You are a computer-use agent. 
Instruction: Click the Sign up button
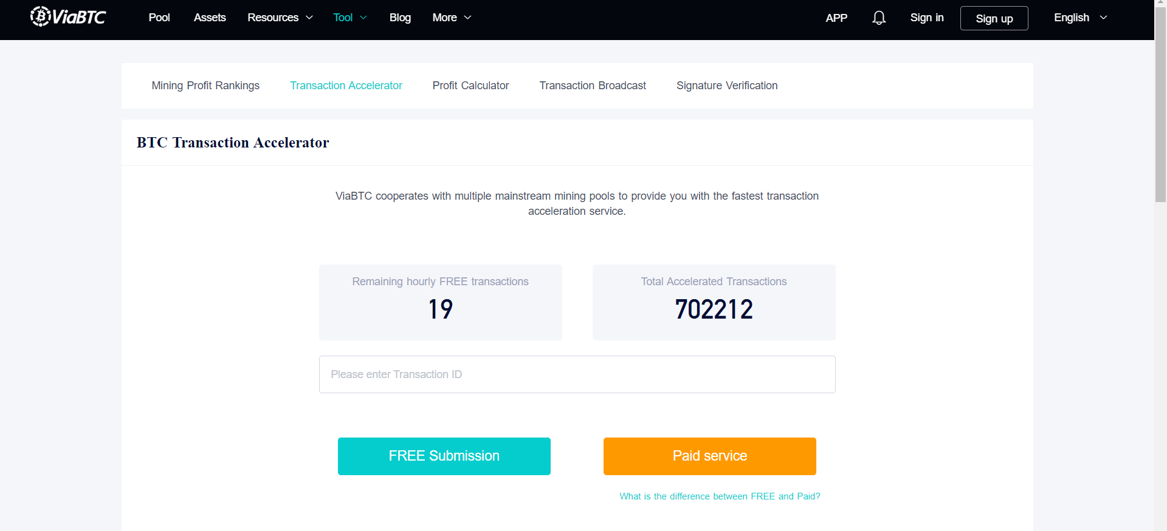click(x=994, y=18)
